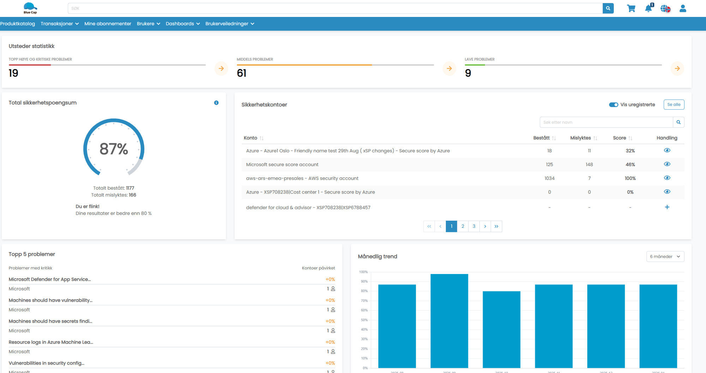Click the Se alle button
The width and height of the screenshot is (706, 373).
point(674,105)
